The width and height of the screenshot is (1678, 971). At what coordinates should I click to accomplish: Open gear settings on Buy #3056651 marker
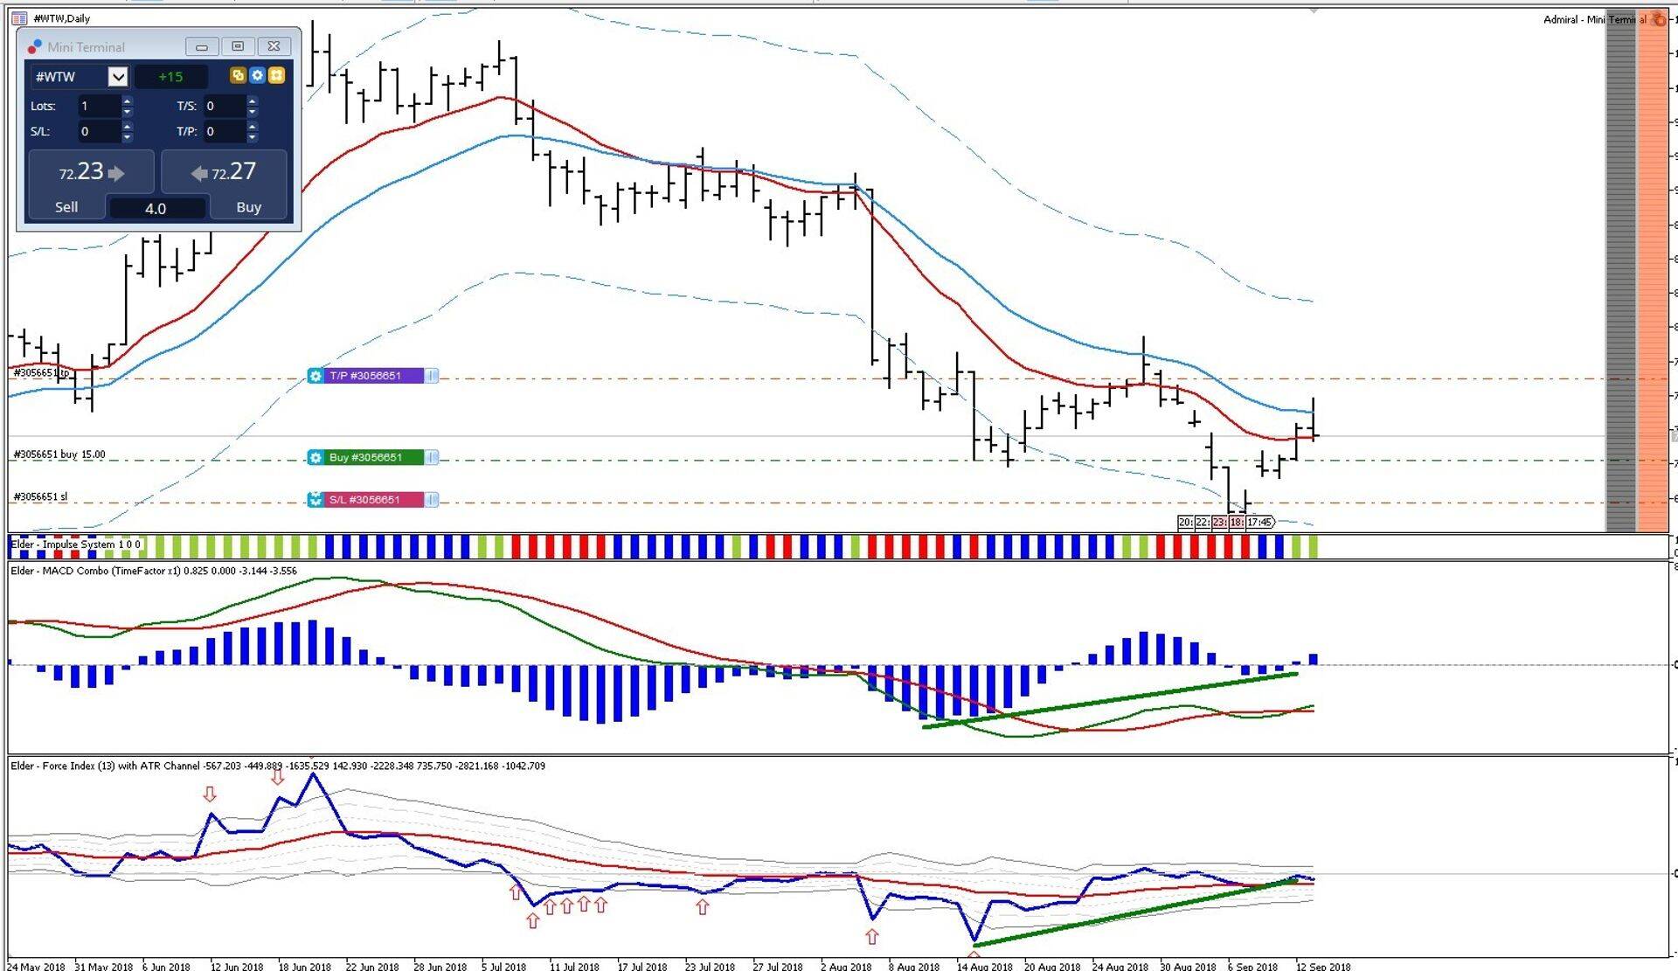315,457
